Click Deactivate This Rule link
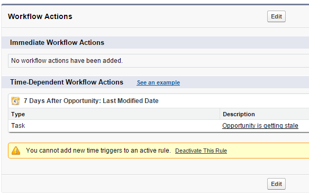 point(201,151)
